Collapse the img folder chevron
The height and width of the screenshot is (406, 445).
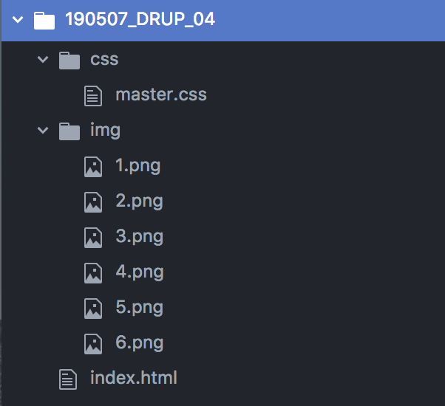click(x=43, y=130)
